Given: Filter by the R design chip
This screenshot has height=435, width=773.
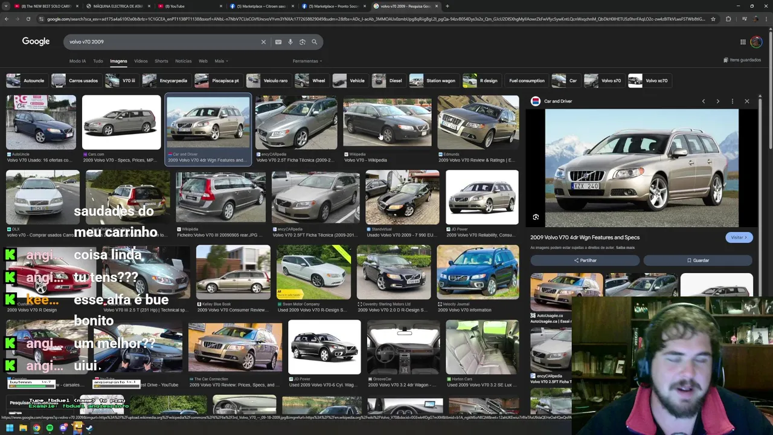Looking at the screenshot, I should pyautogui.click(x=481, y=80).
